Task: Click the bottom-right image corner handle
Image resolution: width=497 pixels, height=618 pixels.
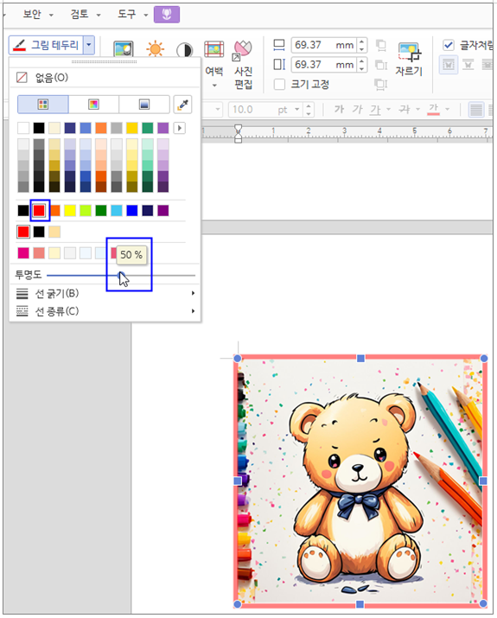Action: pyautogui.click(x=483, y=604)
